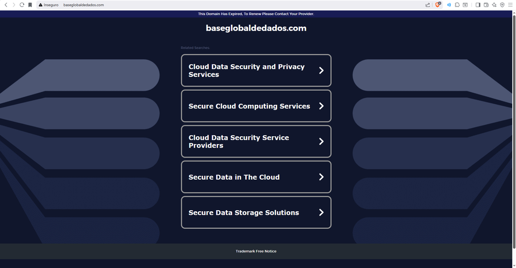The height and width of the screenshot is (268, 516).
Task: Reload the current page
Action: coord(22,5)
